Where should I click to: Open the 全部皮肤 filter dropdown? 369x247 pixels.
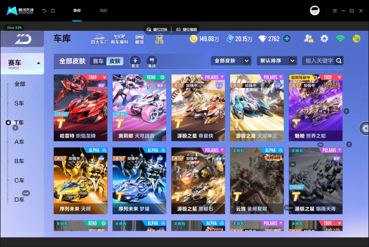pyautogui.click(x=231, y=61)
